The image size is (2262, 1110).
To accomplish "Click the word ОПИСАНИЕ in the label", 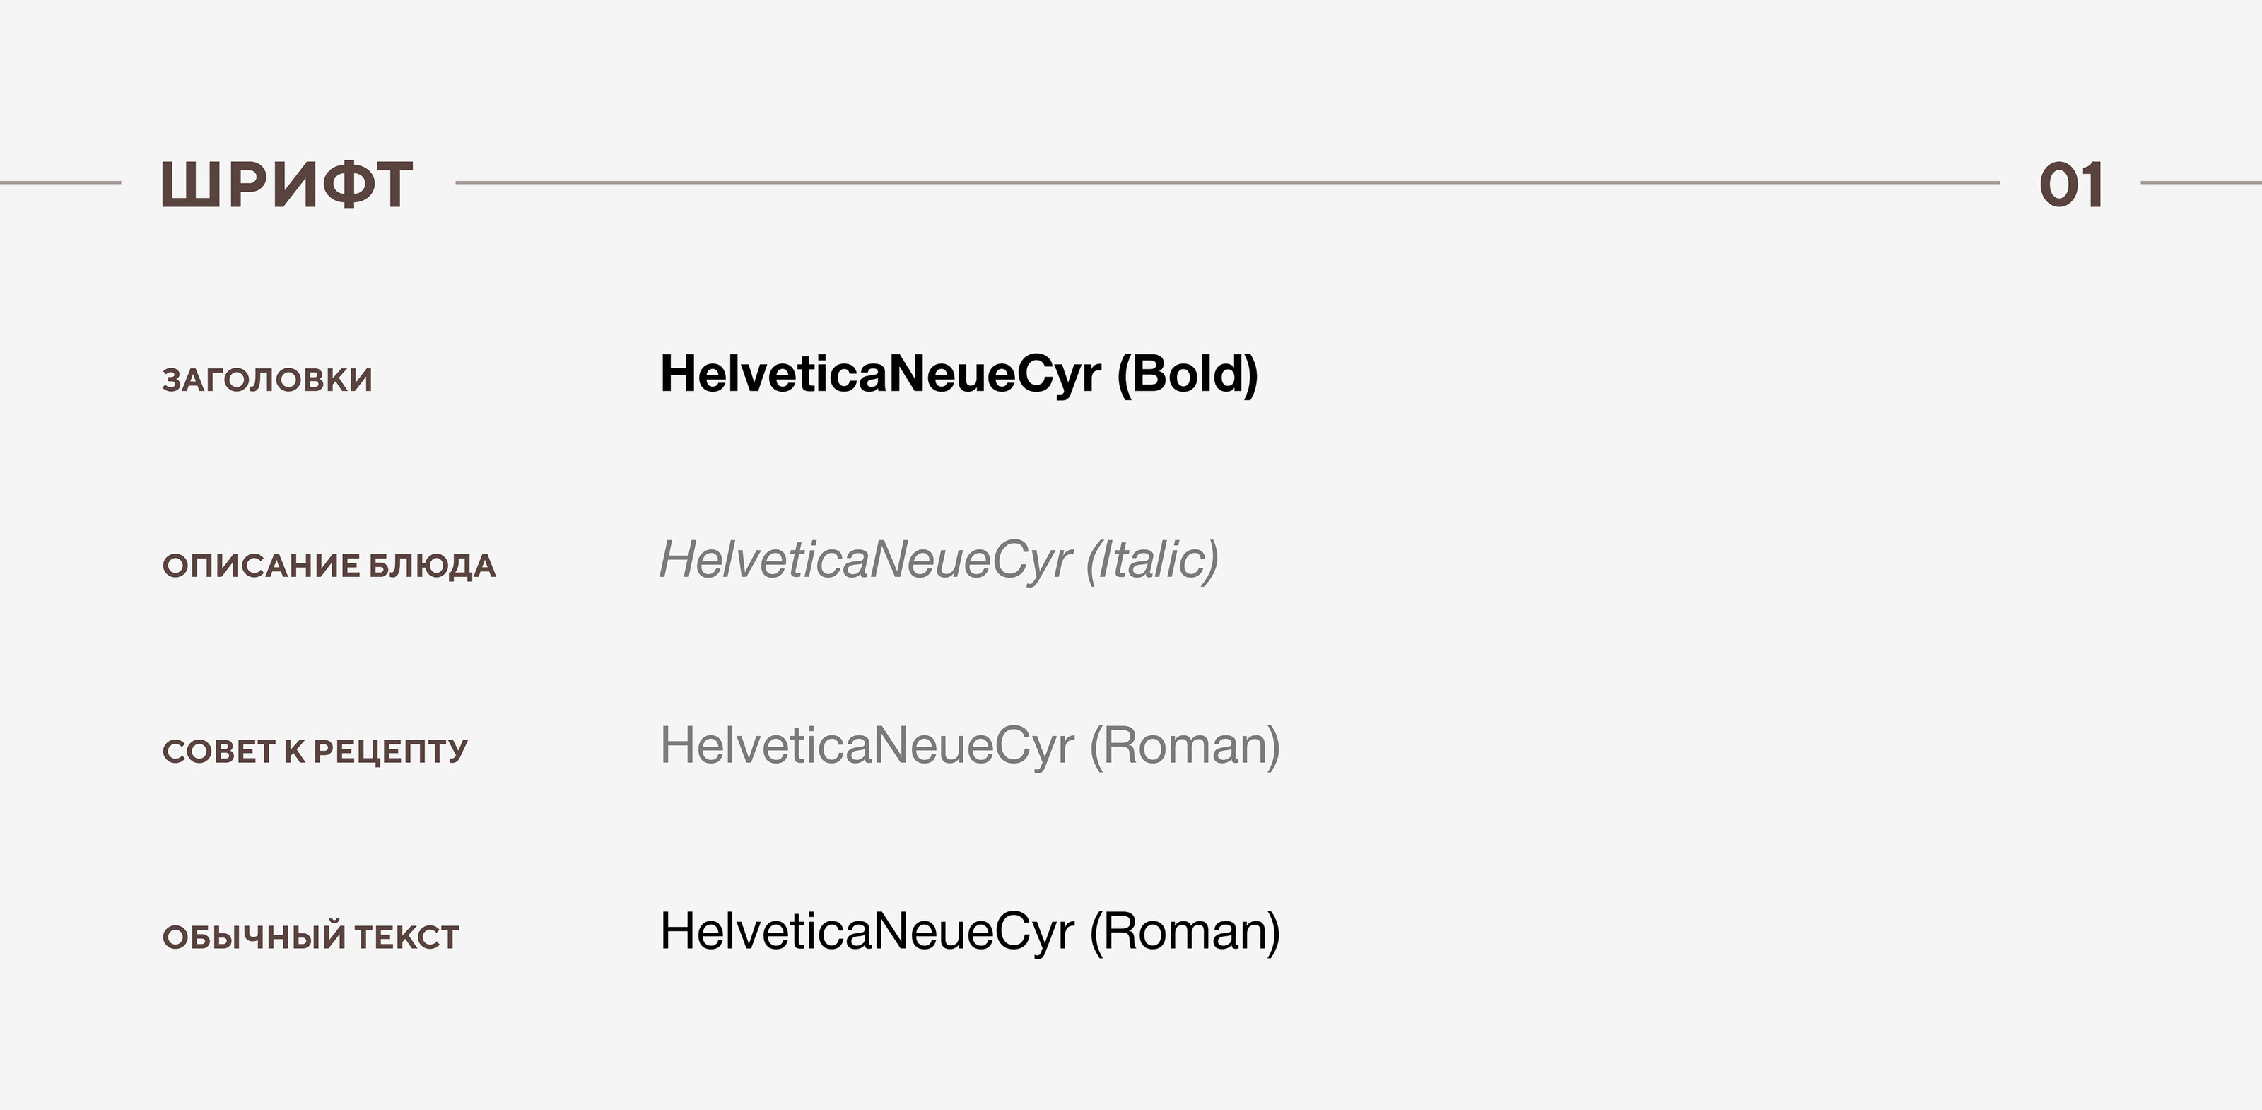I will tap(261, 566).
